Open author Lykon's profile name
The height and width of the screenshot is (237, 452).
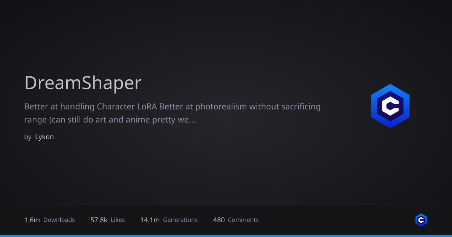click(x=44, y=137)
